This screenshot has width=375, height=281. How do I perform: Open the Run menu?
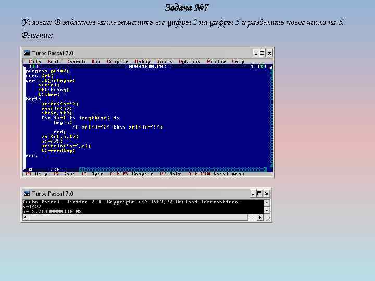pyautogui.click(x=96, y=61)
